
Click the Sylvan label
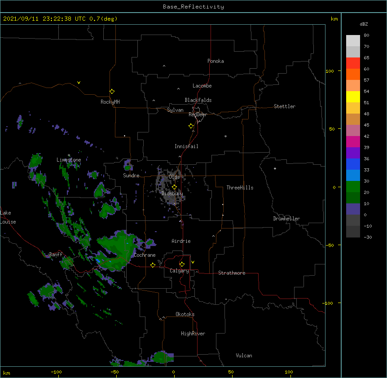tap(175, 110)
